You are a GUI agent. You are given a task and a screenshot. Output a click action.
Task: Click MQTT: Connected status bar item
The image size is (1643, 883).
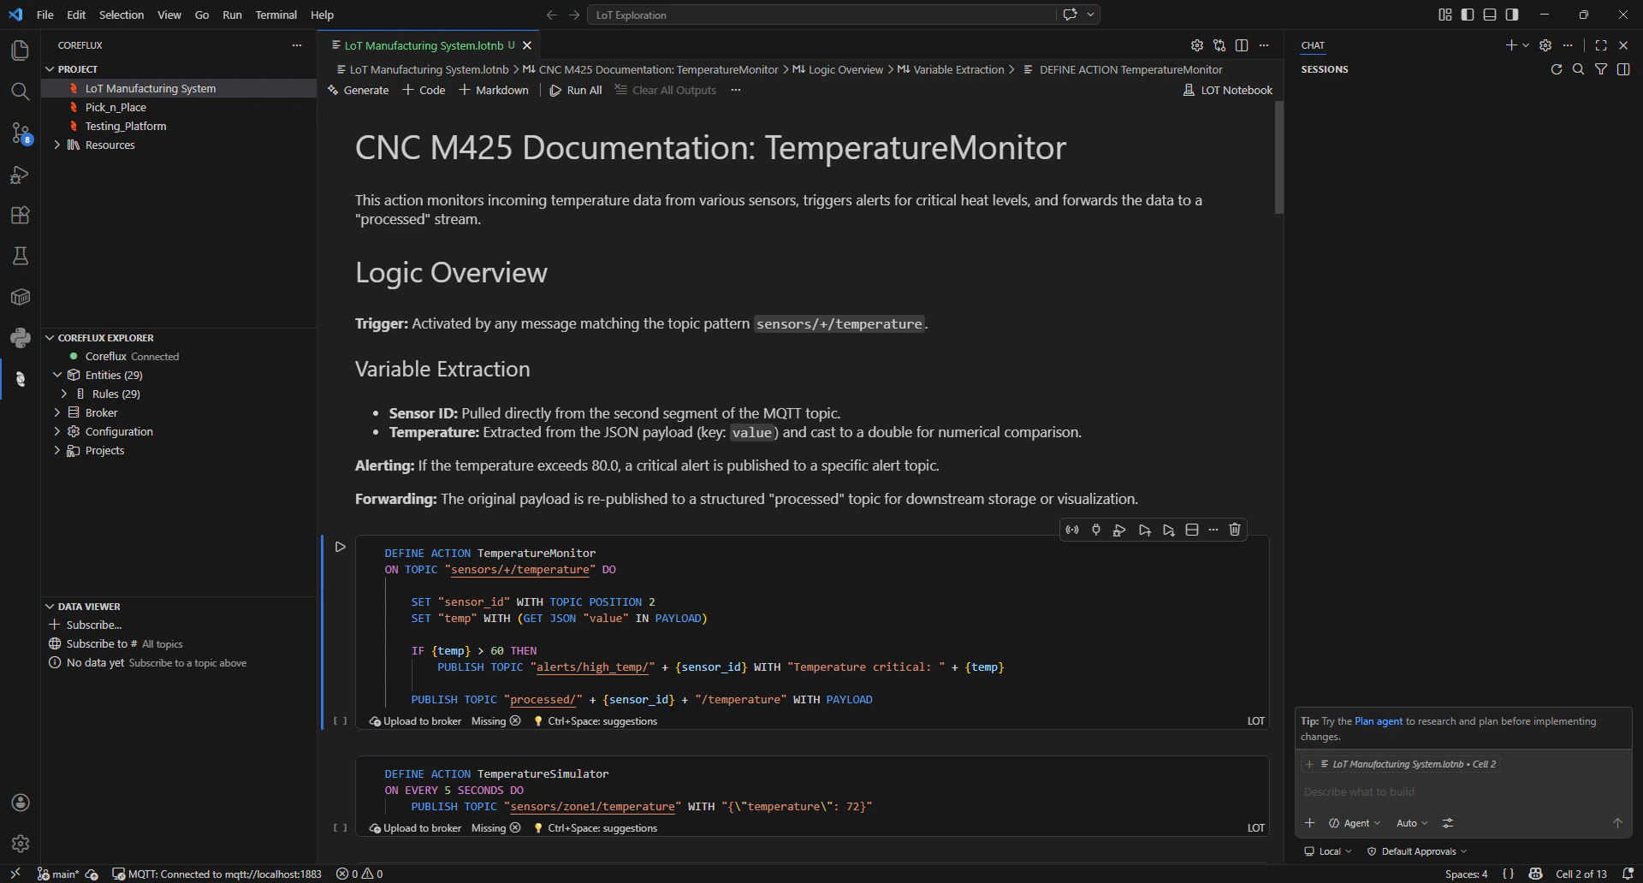click(218, 874)
